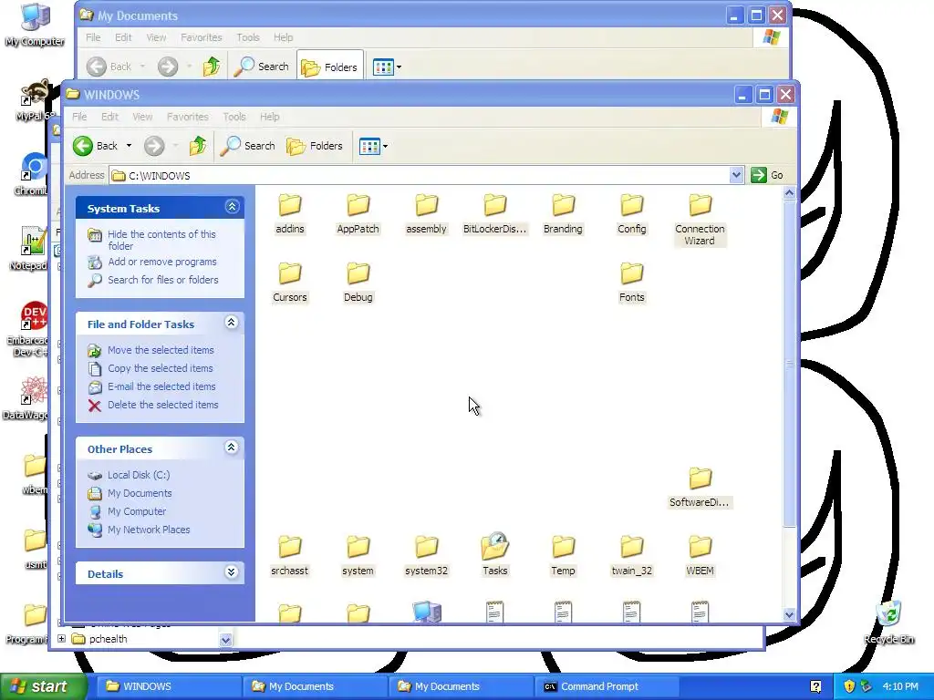Open My Network Places link

click(149, 530)
